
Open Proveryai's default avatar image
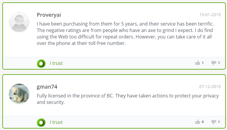click(x=19, y=22)
